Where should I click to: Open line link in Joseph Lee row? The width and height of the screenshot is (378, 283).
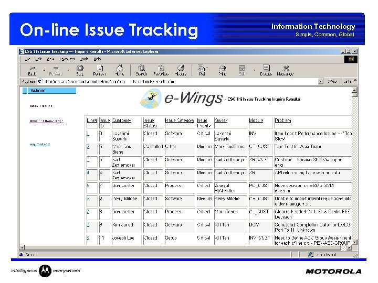click(x=88, y=237)
